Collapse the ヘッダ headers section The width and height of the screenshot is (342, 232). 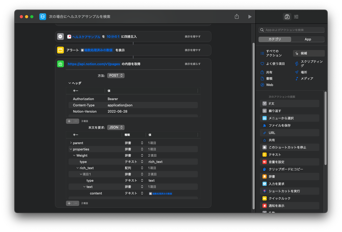pyautogui.click(x=70, y=83)
